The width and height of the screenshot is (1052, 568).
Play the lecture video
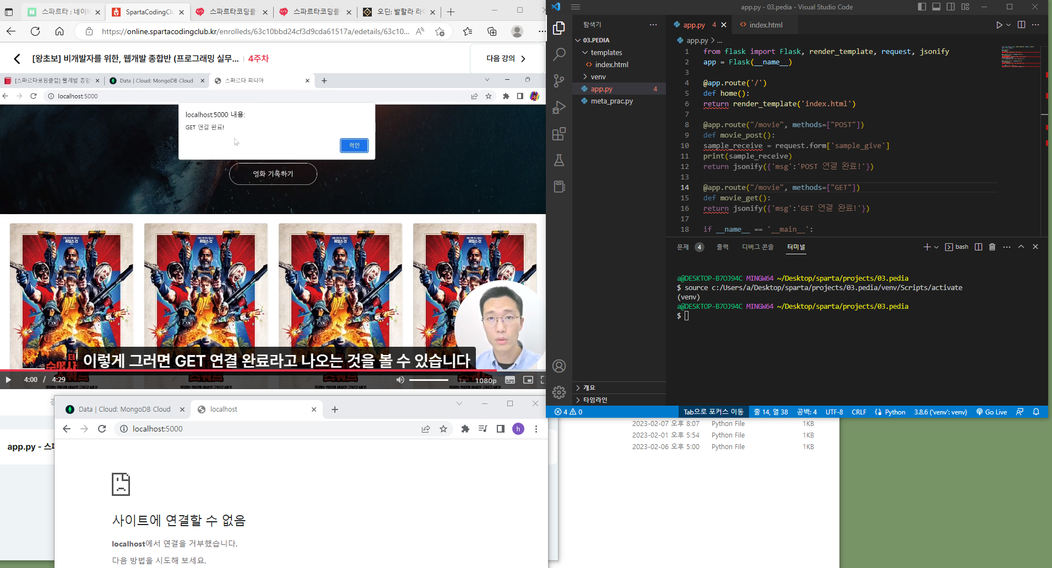(8, 380)
